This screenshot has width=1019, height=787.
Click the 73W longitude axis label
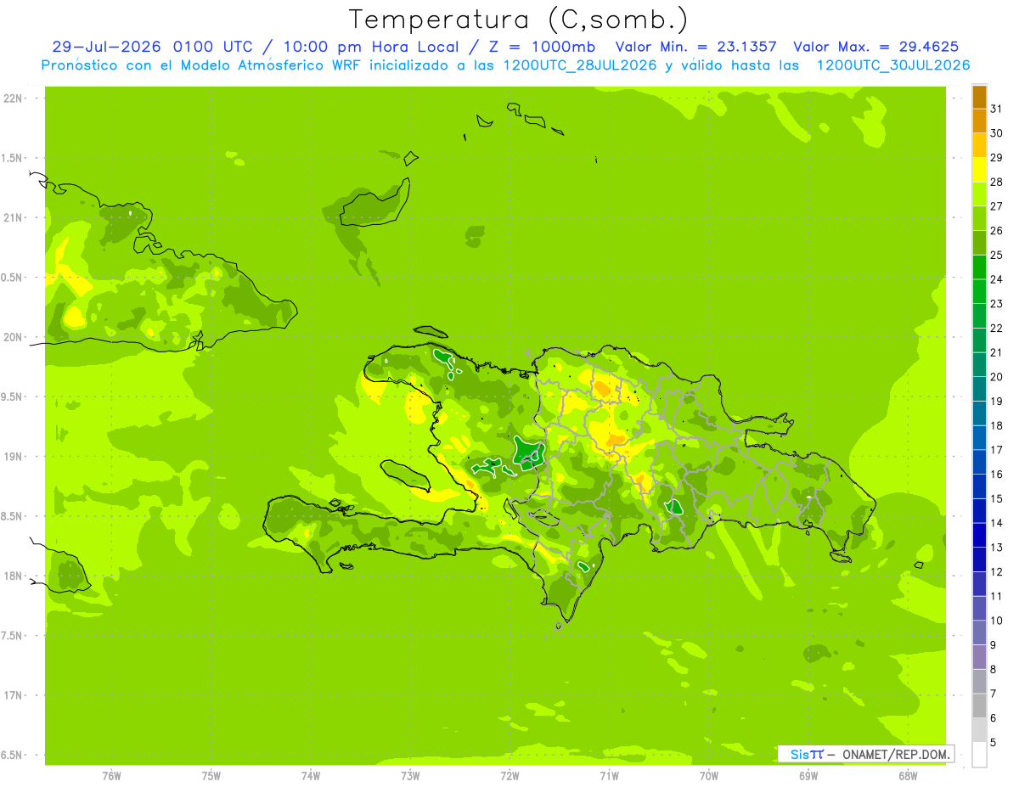[410, 777]
